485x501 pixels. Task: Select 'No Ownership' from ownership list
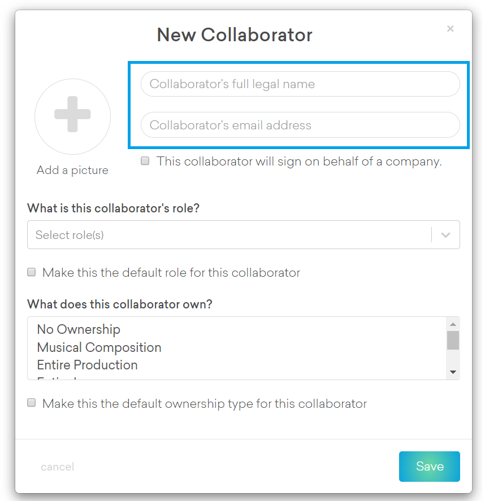pos(79,329)
